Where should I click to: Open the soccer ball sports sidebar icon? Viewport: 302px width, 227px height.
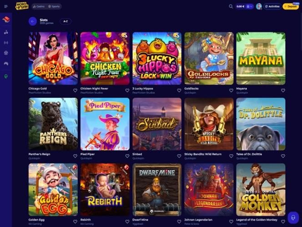click(x=6, y=53)
